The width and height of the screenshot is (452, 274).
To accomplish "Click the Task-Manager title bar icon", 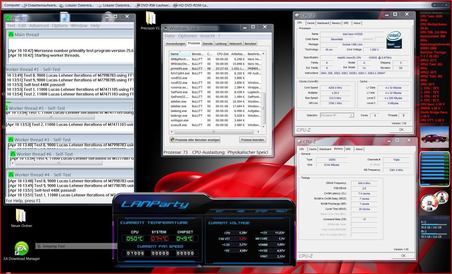I will [166, 28].
